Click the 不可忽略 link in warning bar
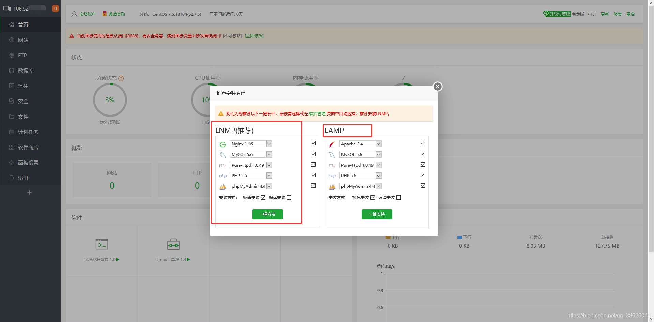This screenshot has height=322, width=654. 232,36
